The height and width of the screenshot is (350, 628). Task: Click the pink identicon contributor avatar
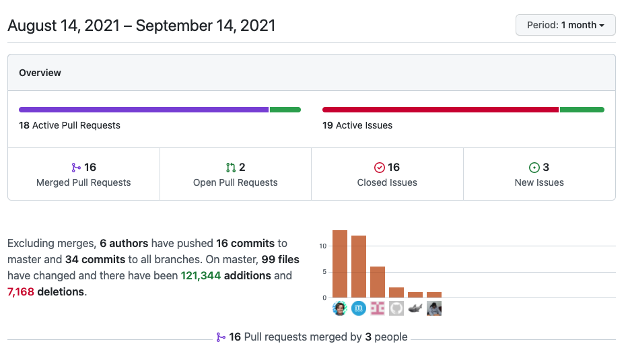tap(378, 308)
